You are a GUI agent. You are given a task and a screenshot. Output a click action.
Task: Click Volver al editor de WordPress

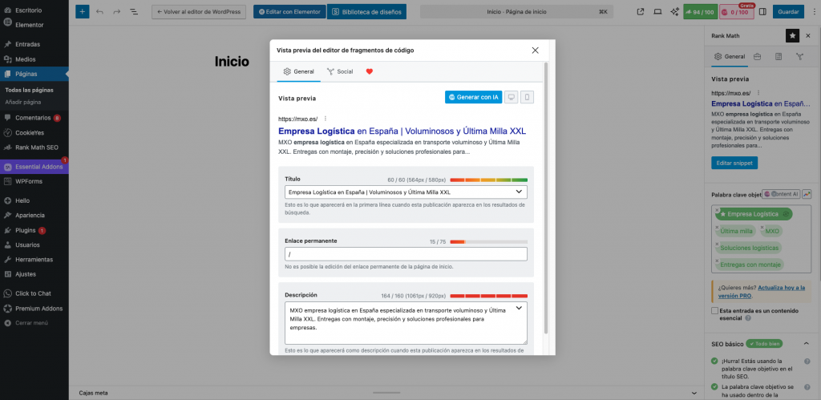[199, 11]
